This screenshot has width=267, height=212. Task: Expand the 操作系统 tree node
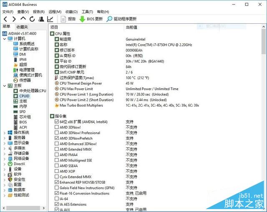4,132
